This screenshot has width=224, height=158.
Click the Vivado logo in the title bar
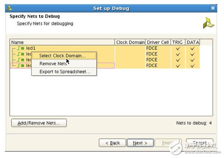[x=10, y=8]
